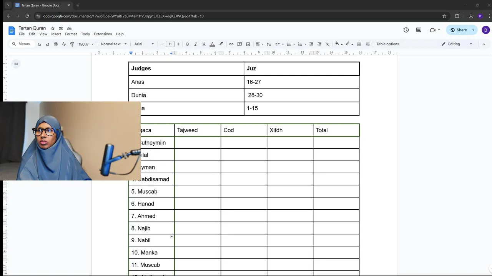Click the border dash style icon
This screenshot has height=276, width=492.
point(367,44)
